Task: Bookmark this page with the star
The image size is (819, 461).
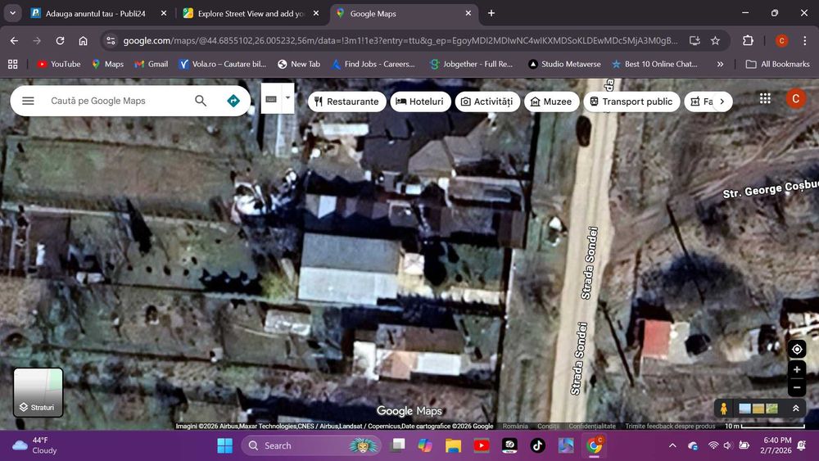Action: tap(715, 41)
